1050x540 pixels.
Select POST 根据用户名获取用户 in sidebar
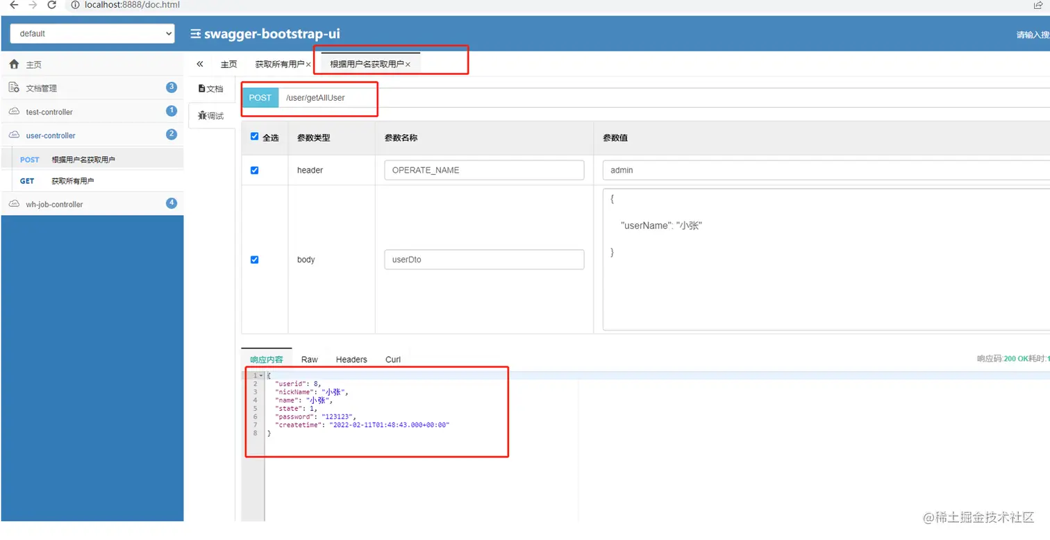[92, 160]
